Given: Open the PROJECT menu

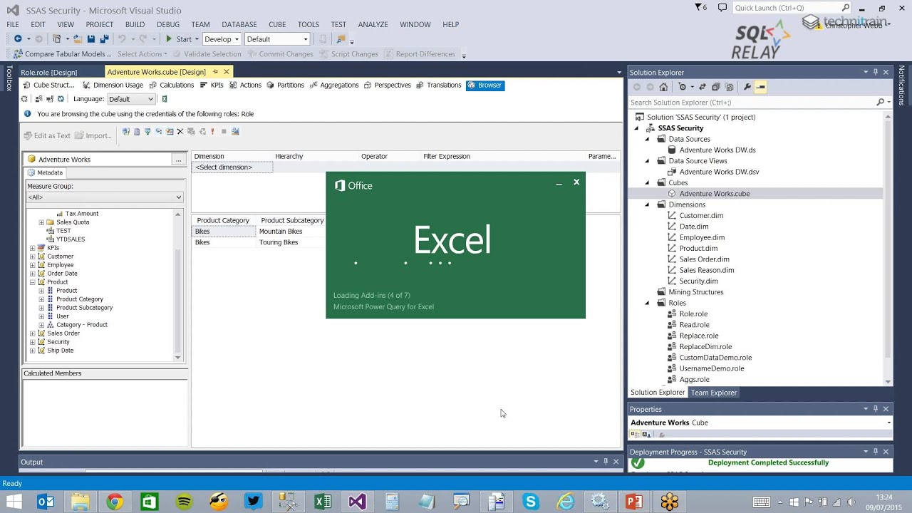Looking at the screenshot, I should pyautogui.click(x=100, y=24).
